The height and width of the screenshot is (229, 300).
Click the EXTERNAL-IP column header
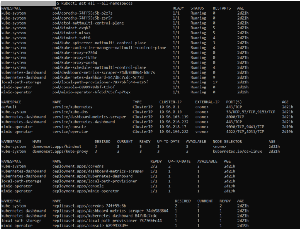(x=207, y=102)
